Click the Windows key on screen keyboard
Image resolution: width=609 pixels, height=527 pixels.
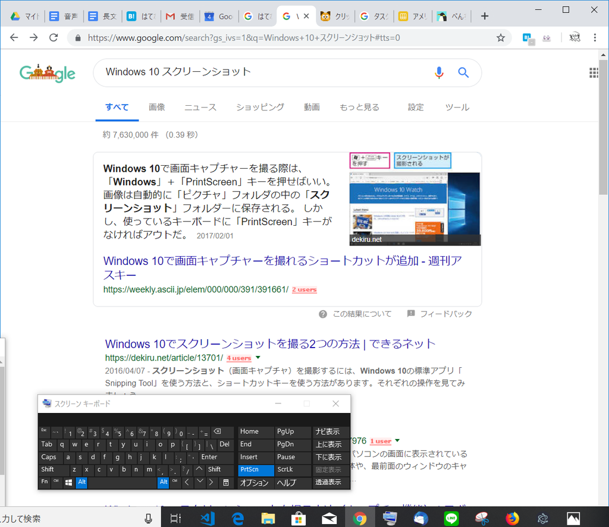pos(69,482)
